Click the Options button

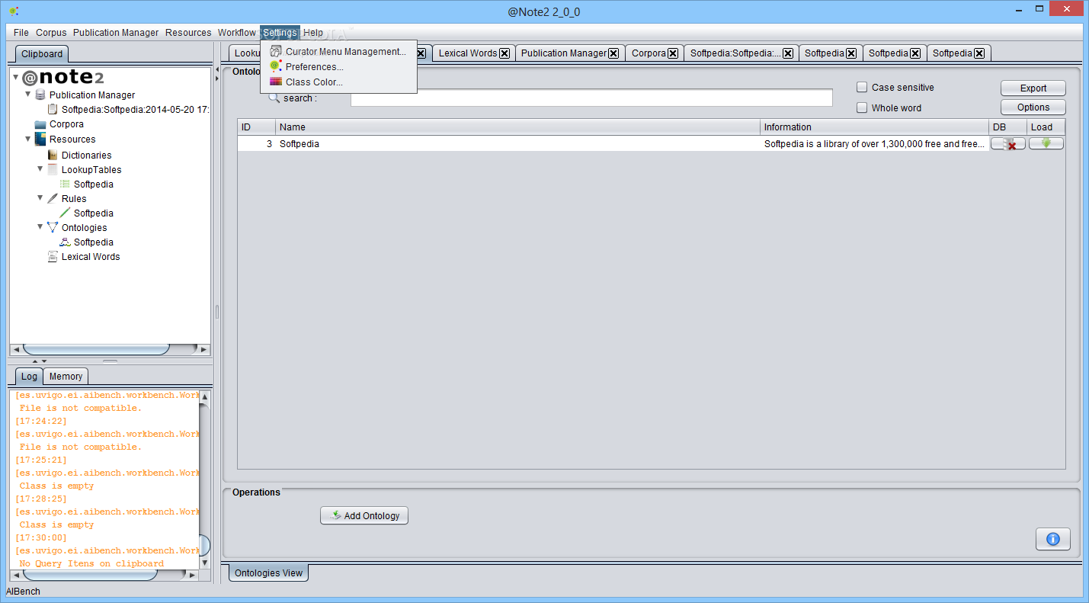[1033, 107]
